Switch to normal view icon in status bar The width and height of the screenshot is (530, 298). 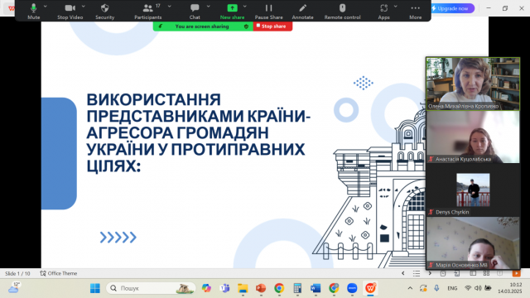[x=473, y=273]
